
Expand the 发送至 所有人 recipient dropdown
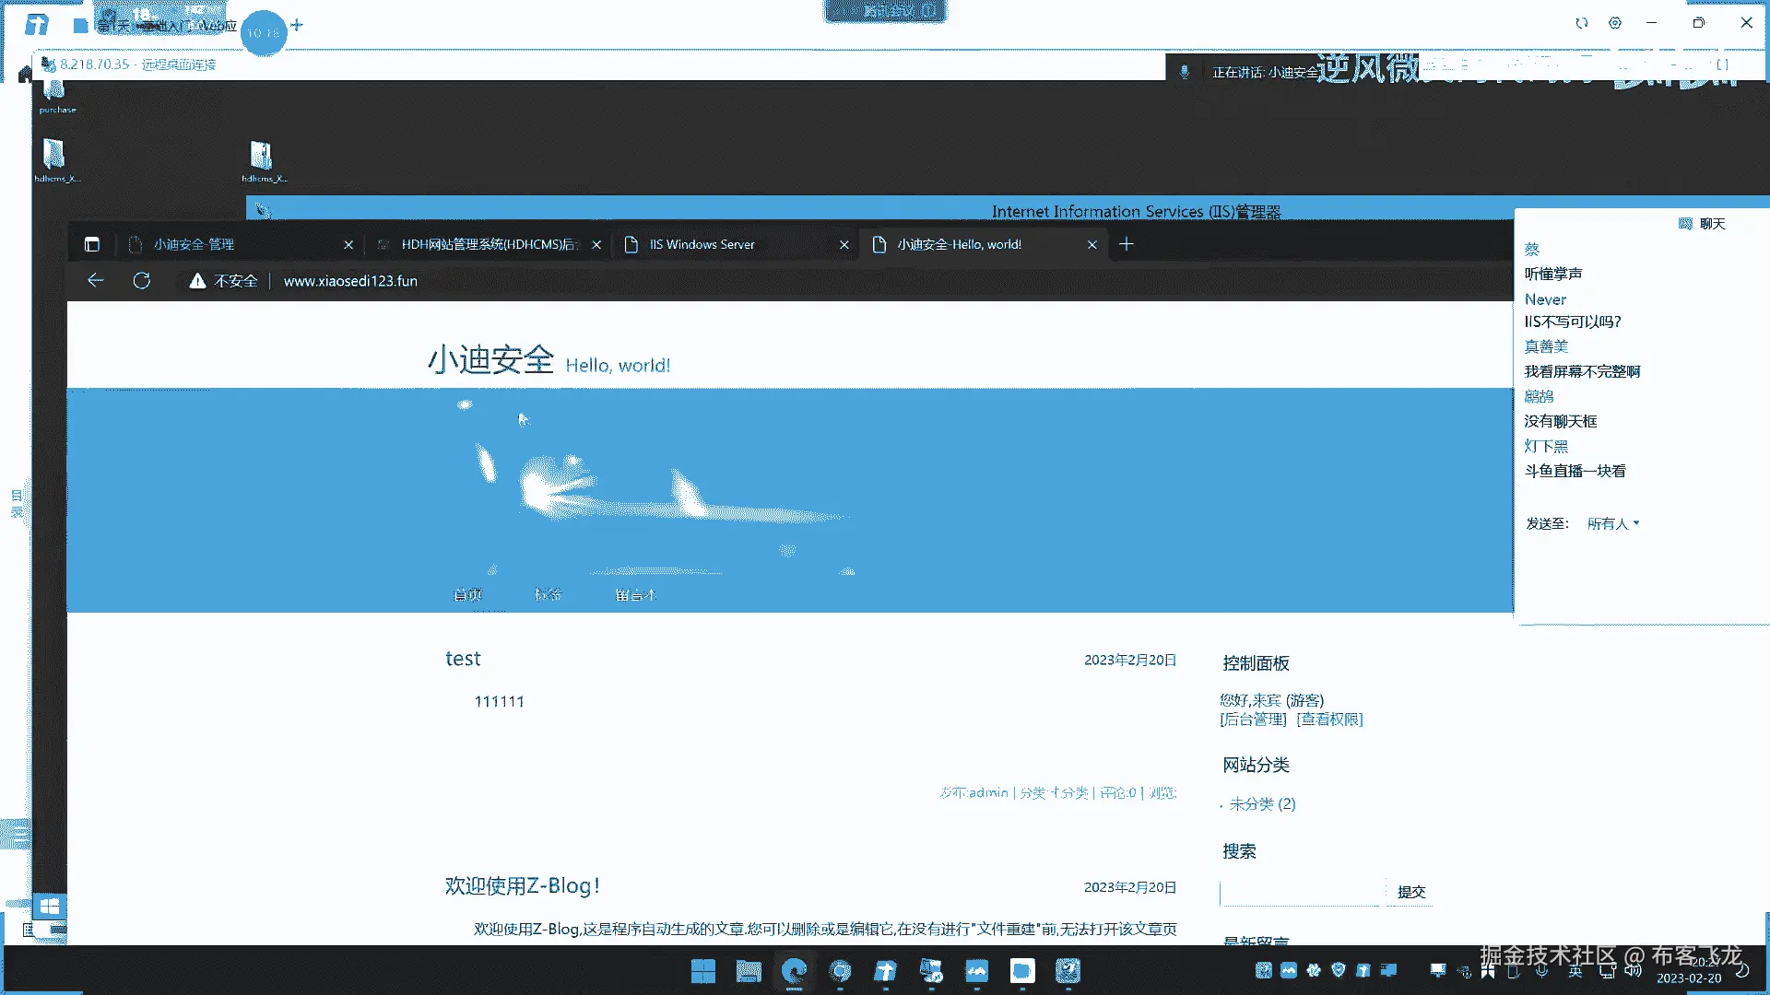(x=1612, y=523)
